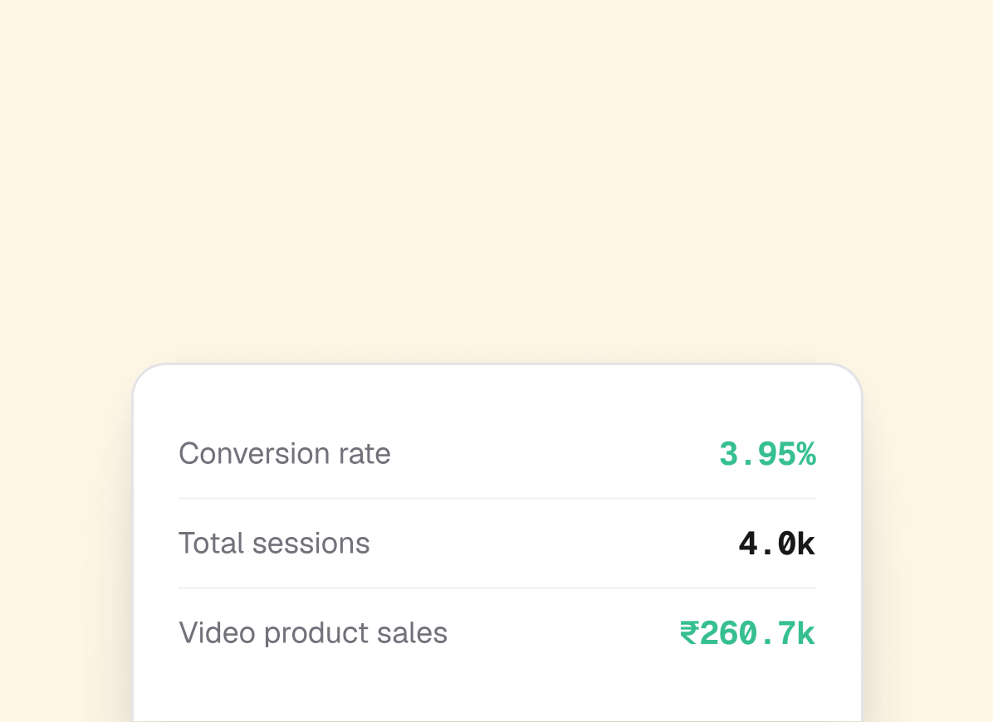The image size is (993, 722).
Task: Click blank middle area of Video product sales row
Action: pyautogui.click(x=564, y=632)
